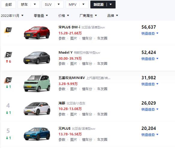
Task: Click the 15.28-21.68万 price text
Action: (70, 33)
